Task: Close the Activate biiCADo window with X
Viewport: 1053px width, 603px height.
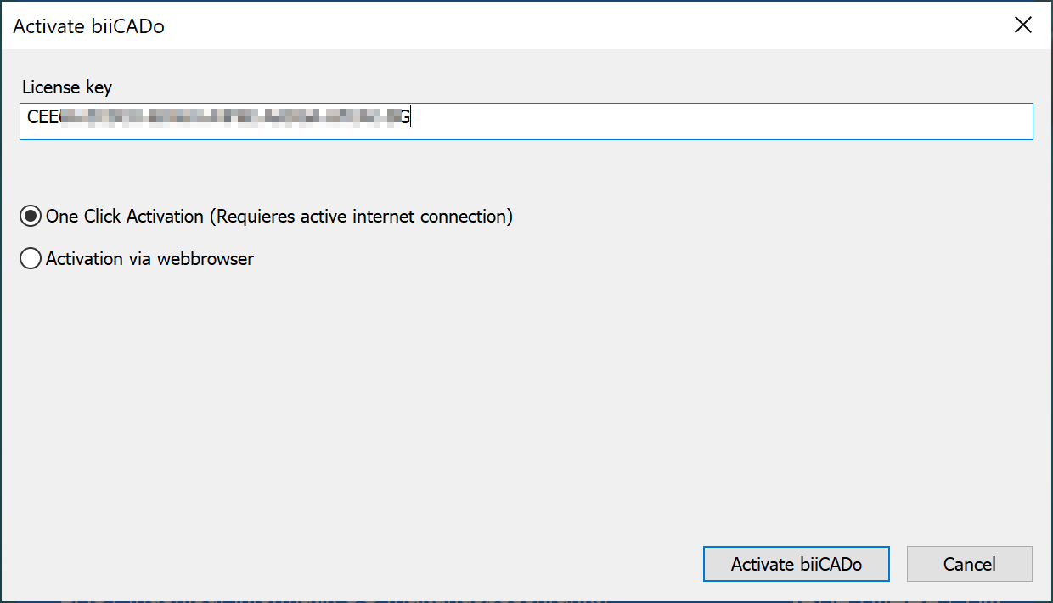Action: coord(1023,25)
